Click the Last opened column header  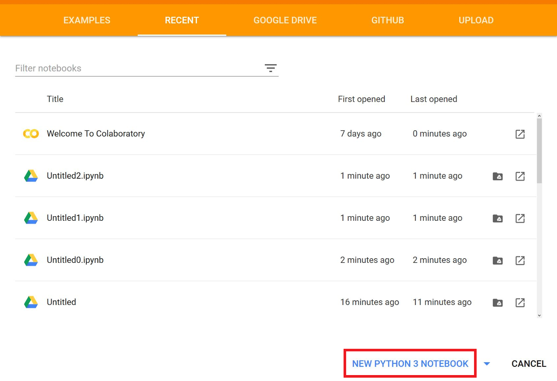coord(434,99)
